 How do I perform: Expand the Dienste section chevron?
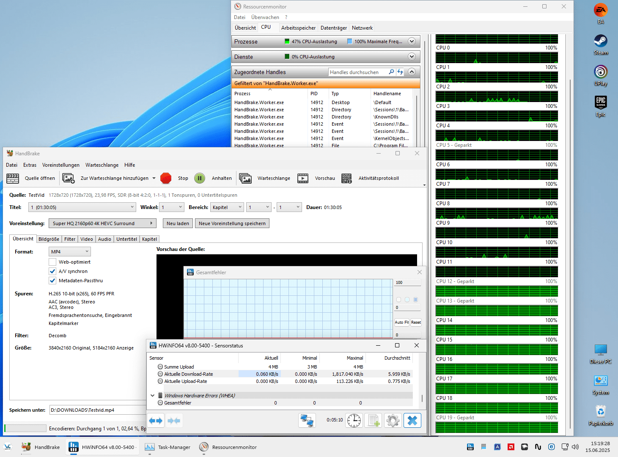[412, 57]
